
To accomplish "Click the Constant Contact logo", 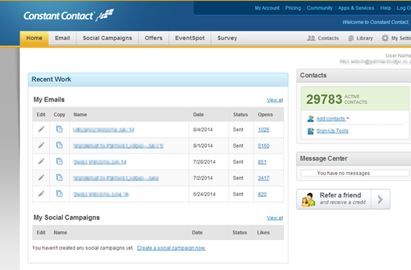I will (68, 15).
